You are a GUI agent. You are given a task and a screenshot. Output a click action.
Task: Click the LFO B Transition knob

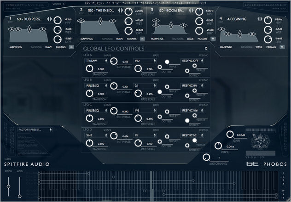pos(89,94)
